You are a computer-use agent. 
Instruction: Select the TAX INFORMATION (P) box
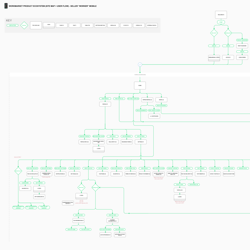point(78,220)
